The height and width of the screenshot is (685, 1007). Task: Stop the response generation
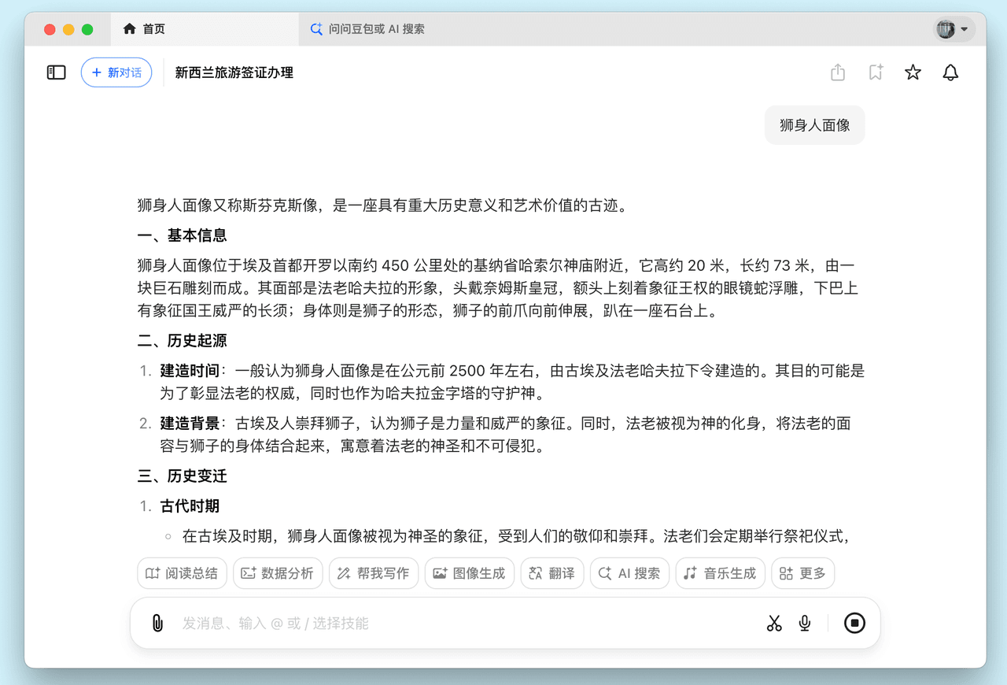854,624
